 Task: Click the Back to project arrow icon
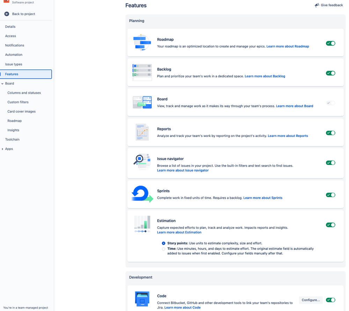7,14
